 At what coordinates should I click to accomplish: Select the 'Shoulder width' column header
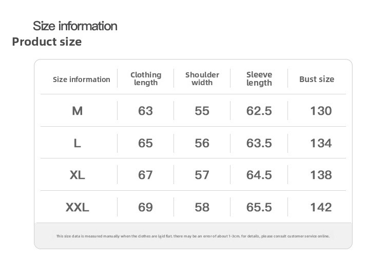[x=202, y=78]
